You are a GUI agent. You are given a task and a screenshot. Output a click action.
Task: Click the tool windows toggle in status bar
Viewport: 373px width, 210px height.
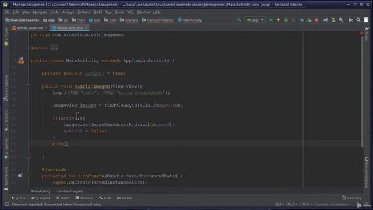click(x=7, y=204)
